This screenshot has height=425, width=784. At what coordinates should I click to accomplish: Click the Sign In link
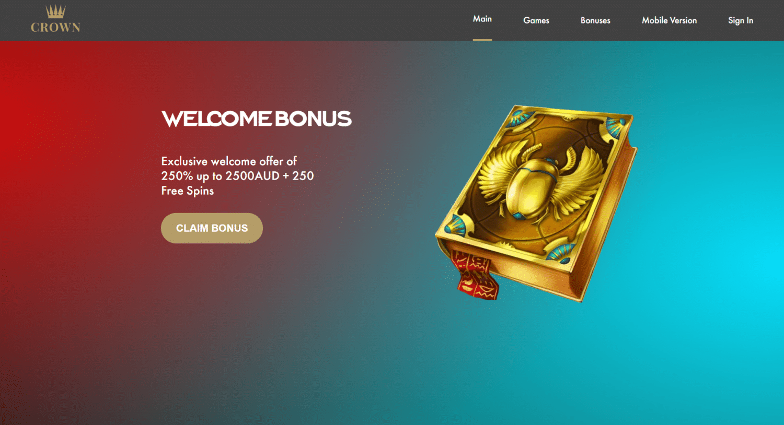point(741,20)
